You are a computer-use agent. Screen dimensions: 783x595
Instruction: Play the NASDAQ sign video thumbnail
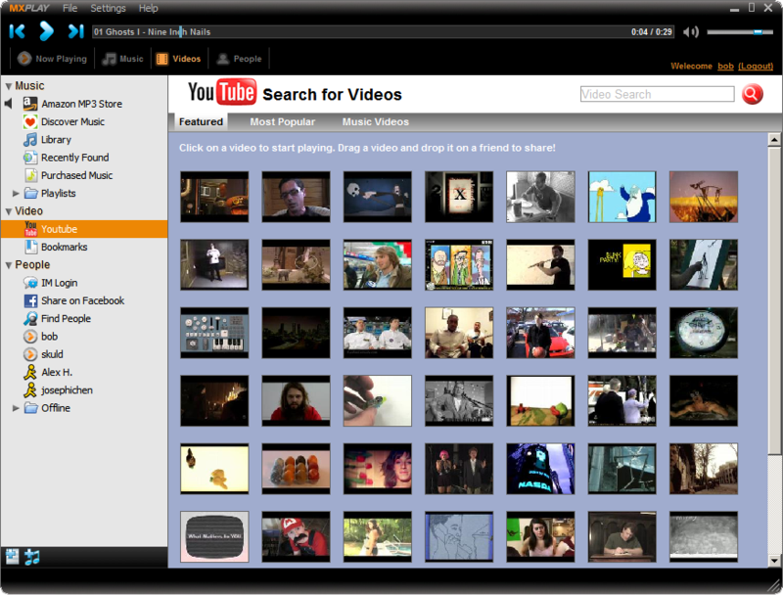pos(540,469)
